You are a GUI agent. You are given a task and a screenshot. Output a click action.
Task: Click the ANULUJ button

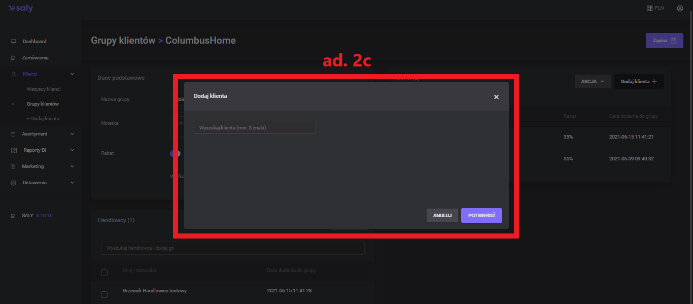click(442, 216)
